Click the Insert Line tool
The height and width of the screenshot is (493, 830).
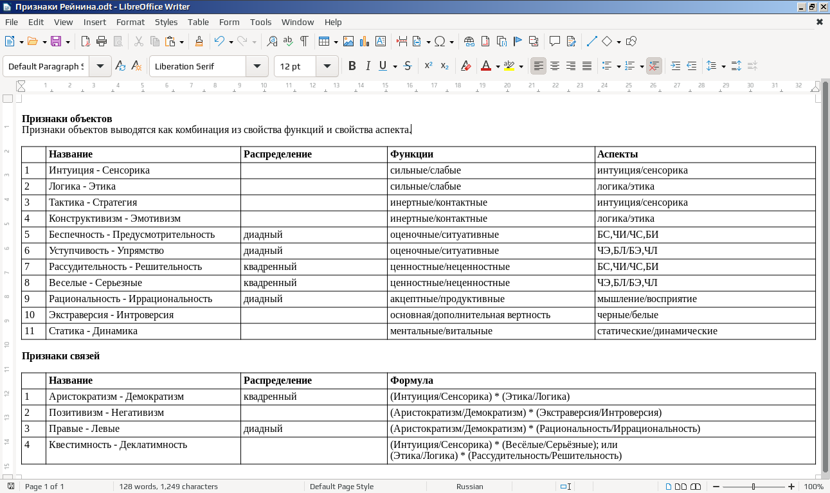click(592, 42)
